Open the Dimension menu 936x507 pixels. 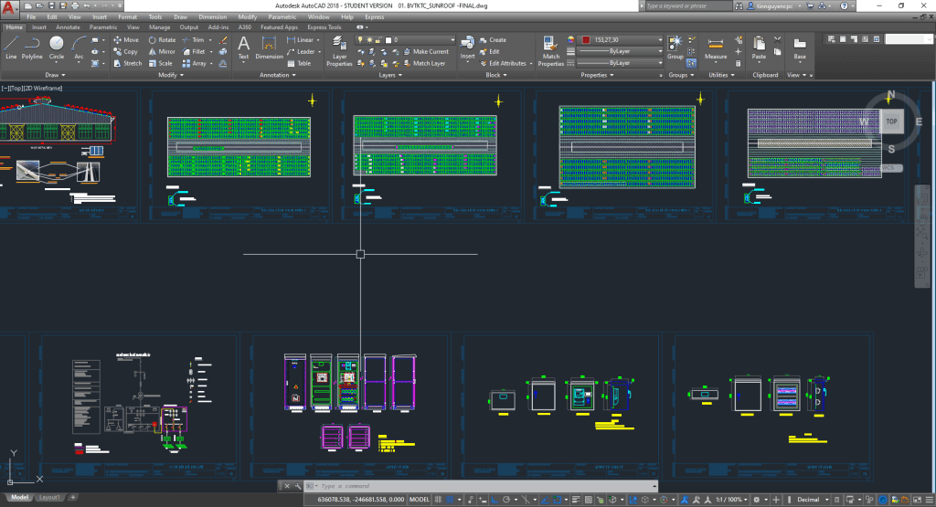point(212,17)
